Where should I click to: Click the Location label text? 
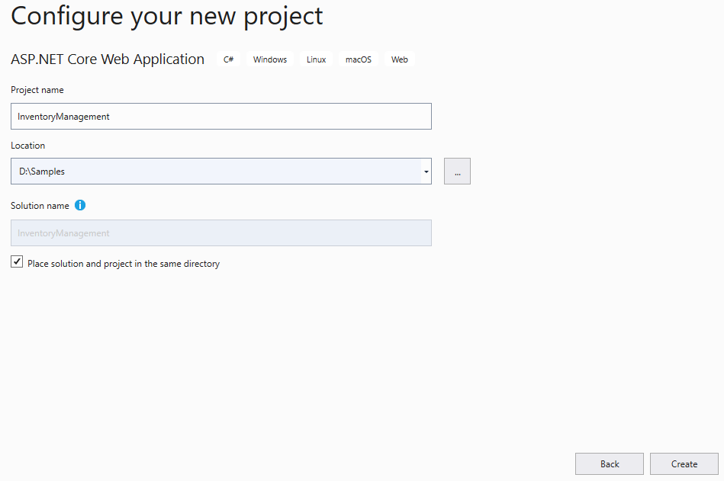[x=28, y=146]
